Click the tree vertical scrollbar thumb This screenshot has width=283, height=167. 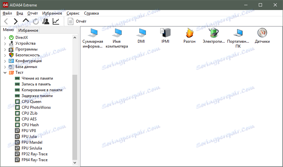[x=75, y=117]
